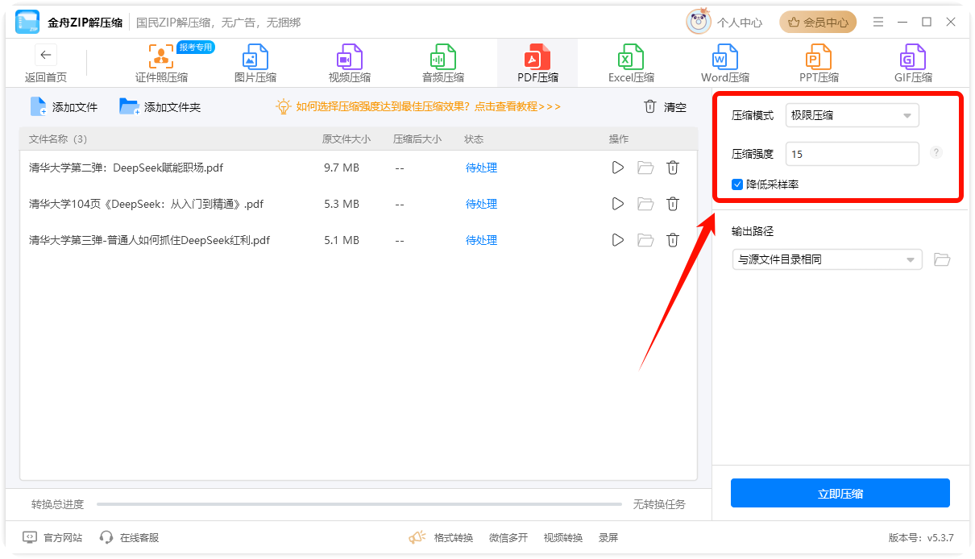Click the 添加文件夹 add folder button
The width and height of the screenshot is (975, 559).
pos(160,106)
